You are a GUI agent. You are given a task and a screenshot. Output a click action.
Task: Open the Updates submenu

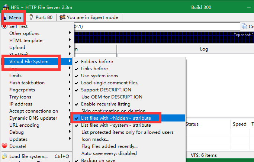pos(36,139)
